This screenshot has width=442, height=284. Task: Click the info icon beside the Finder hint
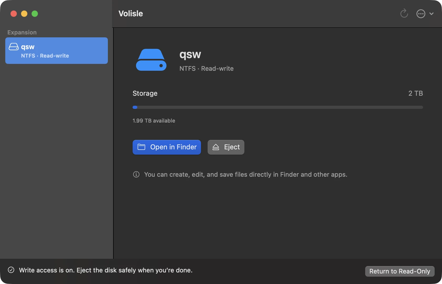136,174
